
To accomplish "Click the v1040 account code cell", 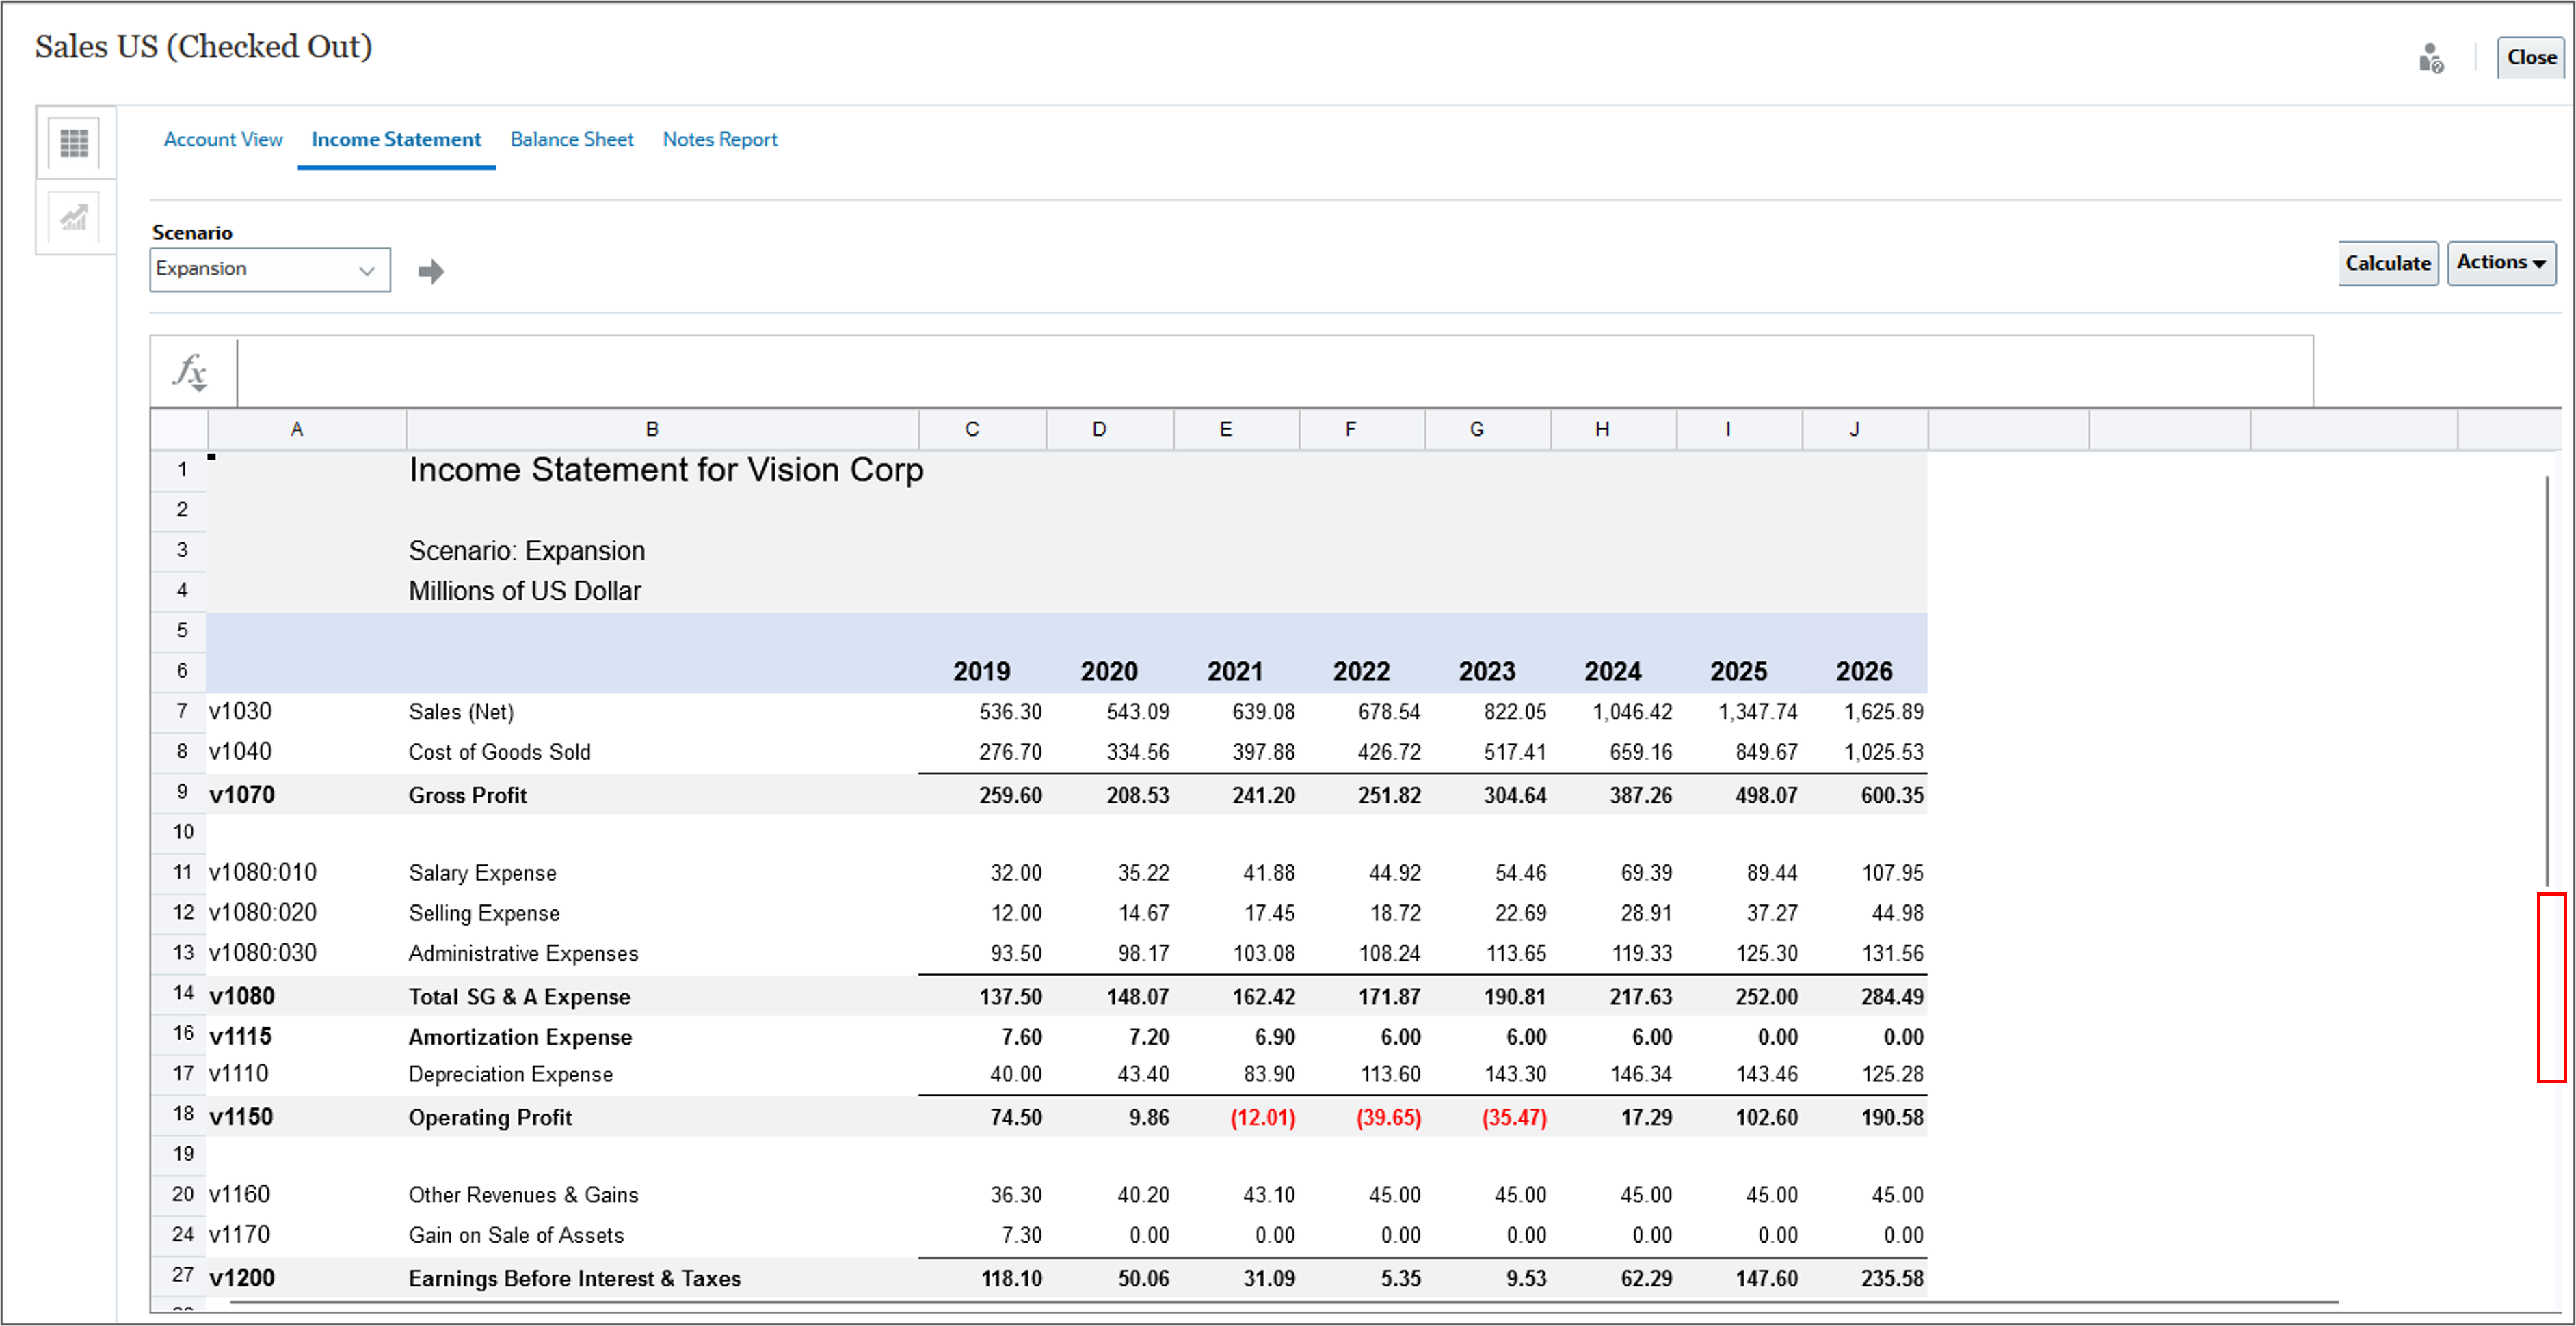I will point(240,751).
